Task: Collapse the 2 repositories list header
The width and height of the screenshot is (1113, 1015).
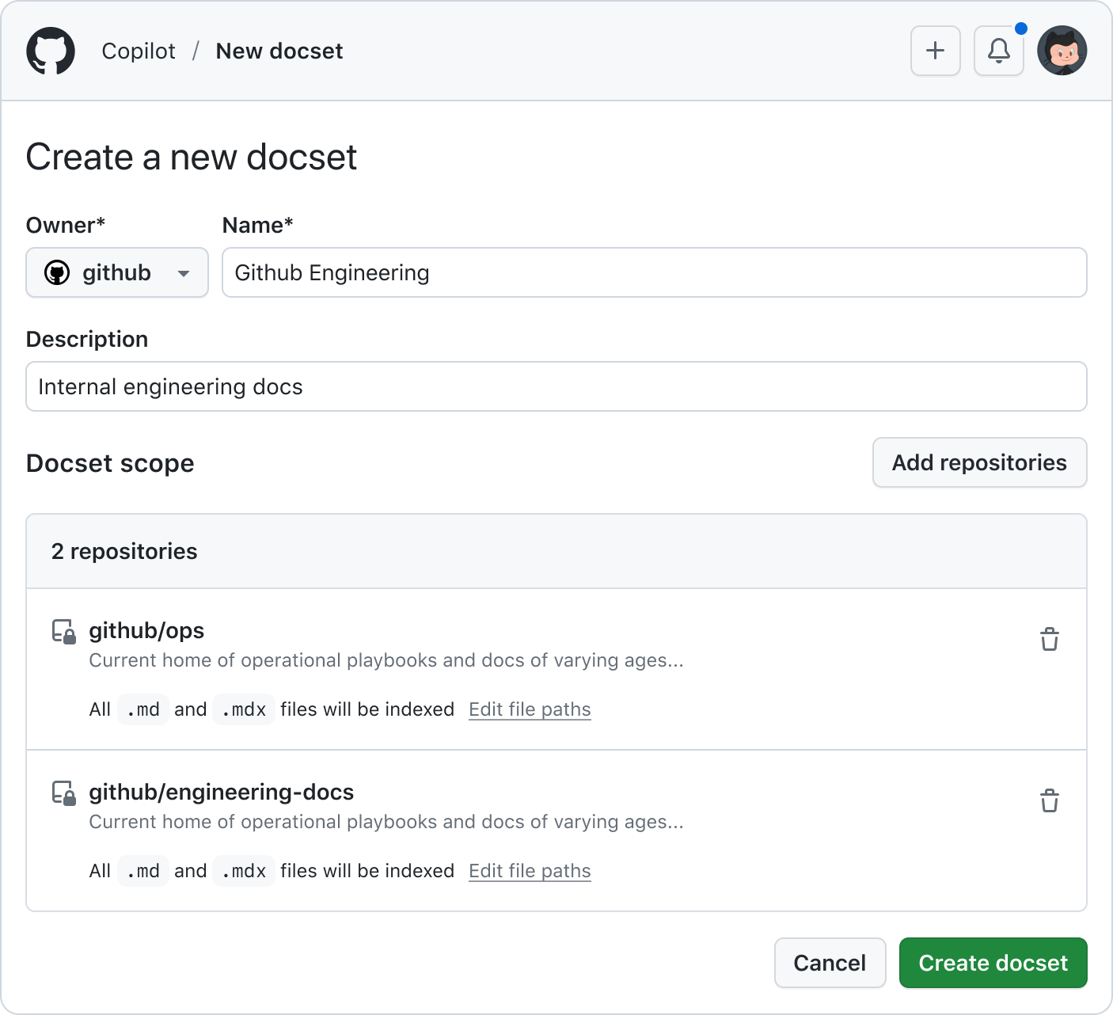Action: (124, 551)
